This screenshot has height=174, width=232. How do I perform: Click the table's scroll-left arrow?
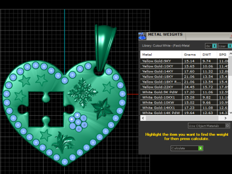click(x=143, y=118)
